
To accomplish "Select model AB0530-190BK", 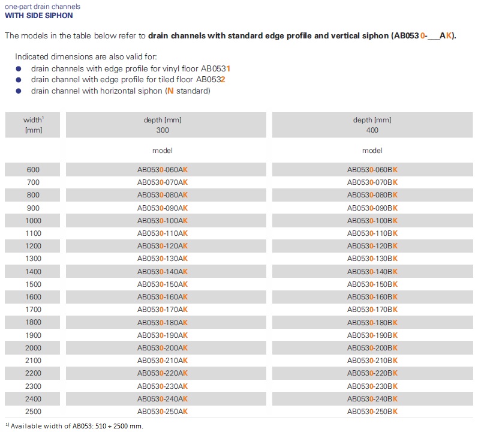I will pos(372,335).
